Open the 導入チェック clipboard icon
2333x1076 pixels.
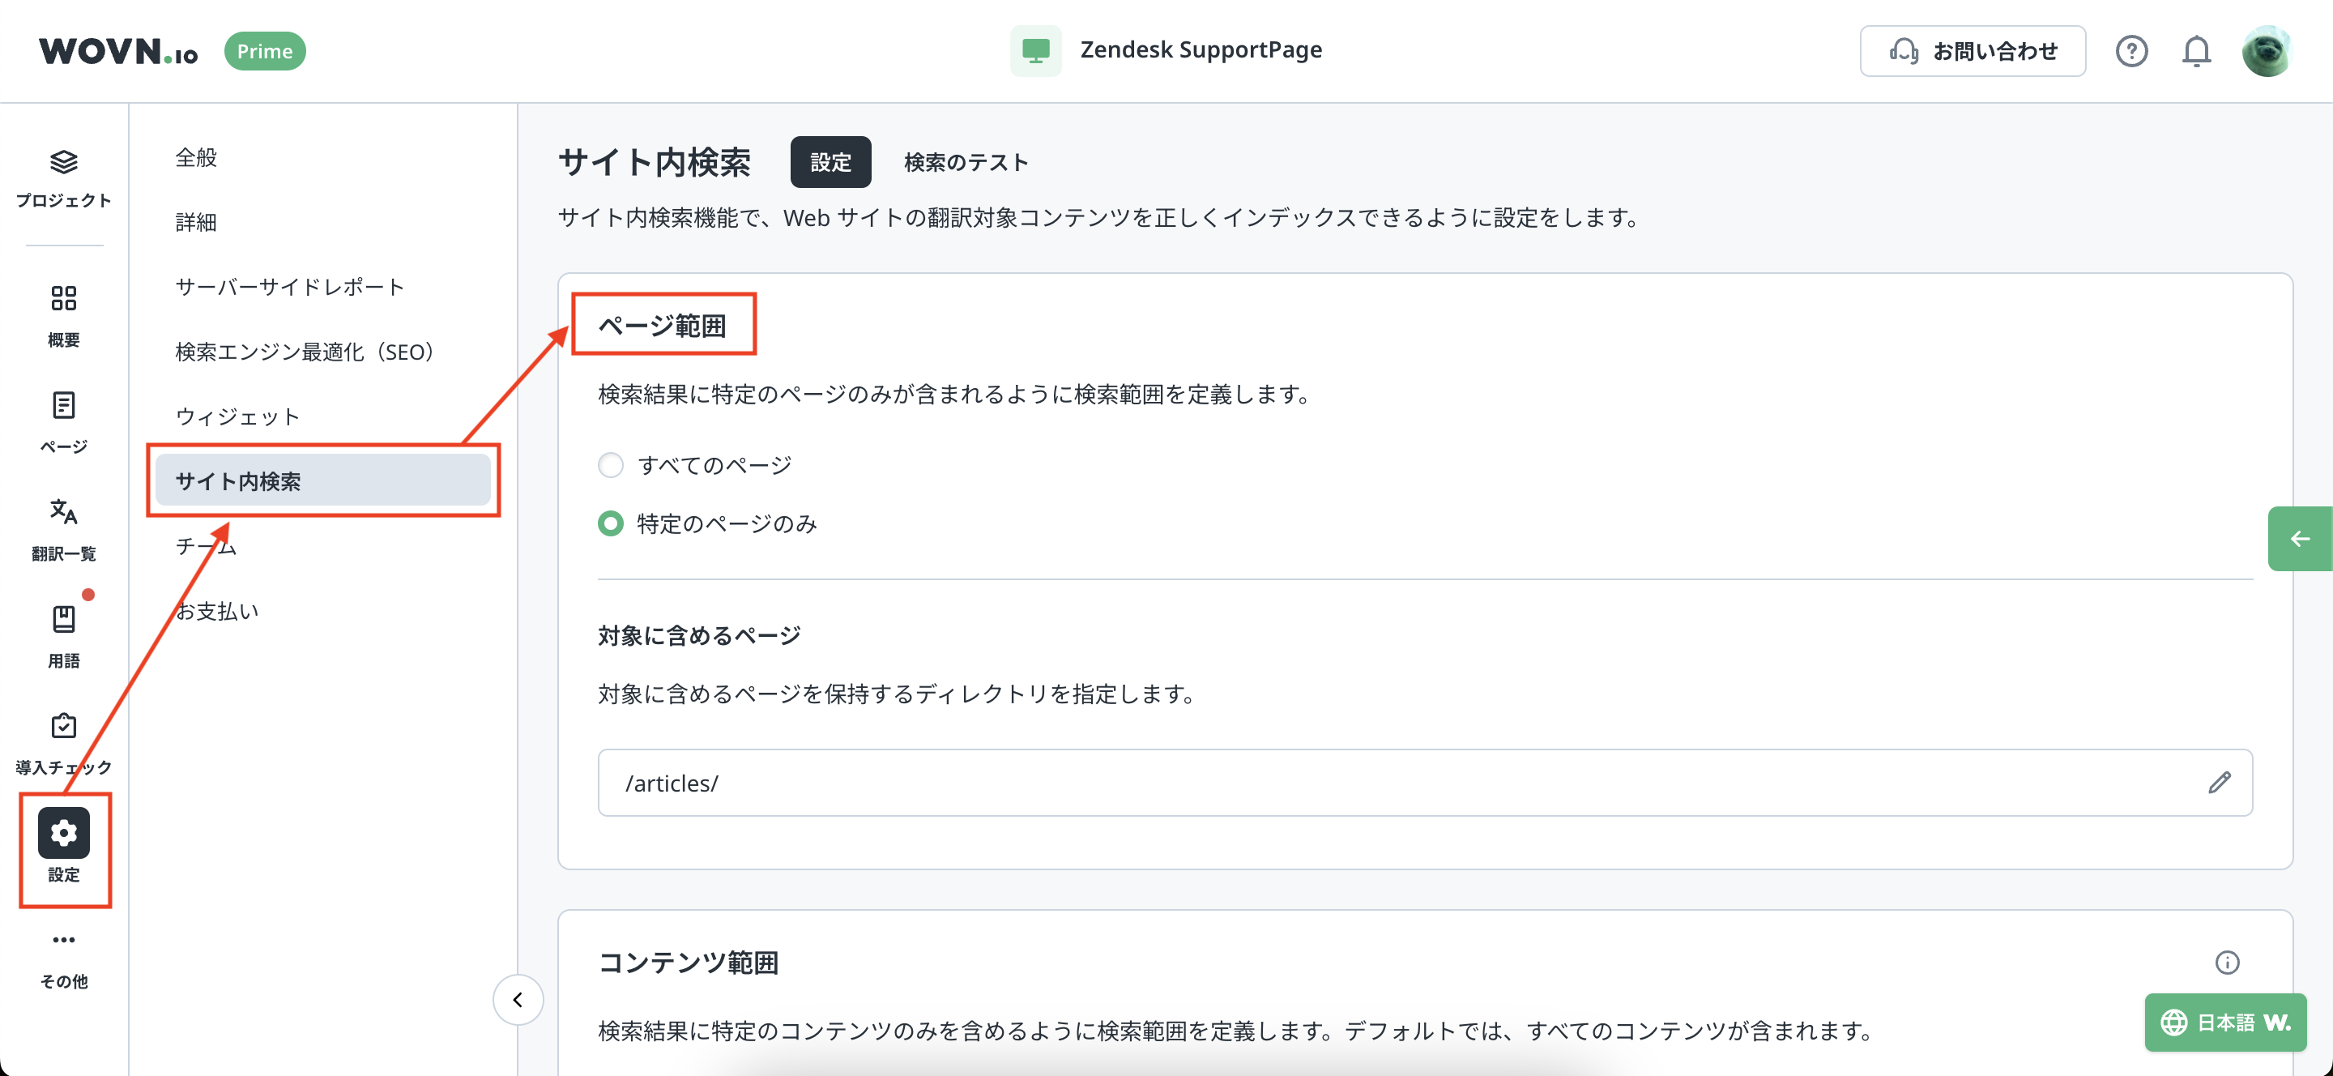coord(63,725)
